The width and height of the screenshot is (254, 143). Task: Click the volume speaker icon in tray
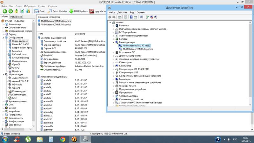click(x=229, y=140)
